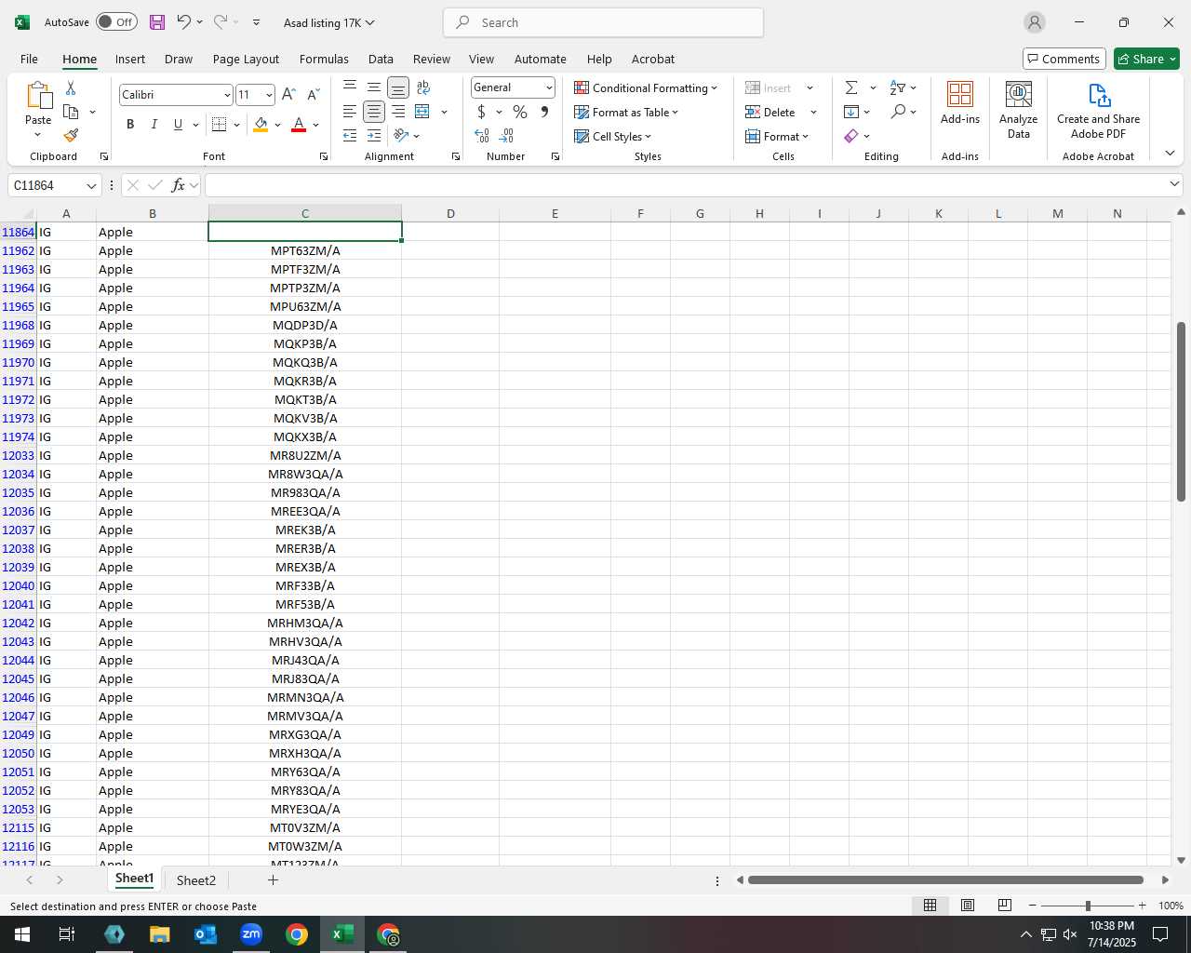The image size is (1191, 953).
Task: Toggle Italic formatting
Action: [154, 125]
